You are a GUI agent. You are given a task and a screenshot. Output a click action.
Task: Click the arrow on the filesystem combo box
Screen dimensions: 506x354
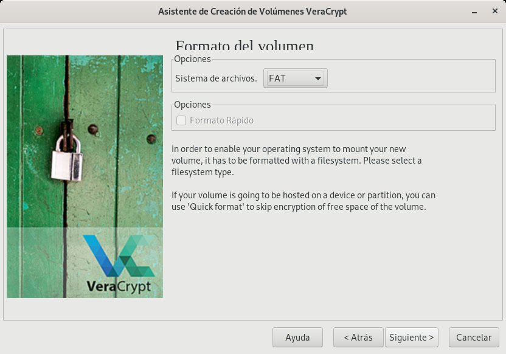317,79
